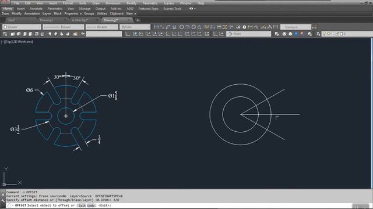The image size is (373, 209).
Task: Toggle layer 0 lock icon
Action: [x=337, y=34]
